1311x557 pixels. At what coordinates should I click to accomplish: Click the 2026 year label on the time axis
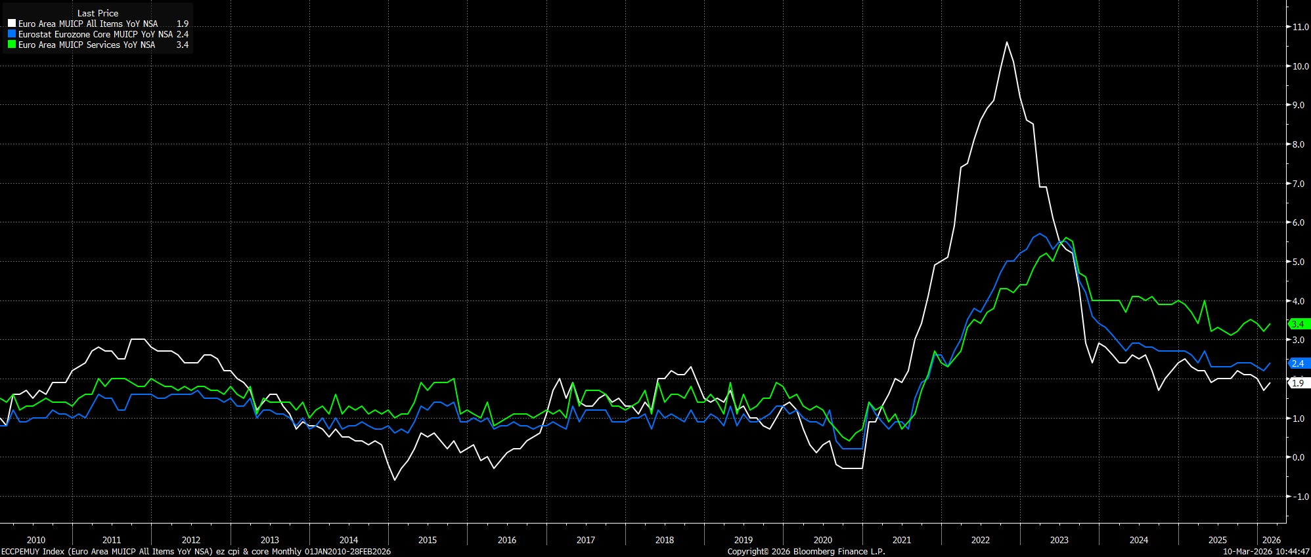click(1271, 540)
